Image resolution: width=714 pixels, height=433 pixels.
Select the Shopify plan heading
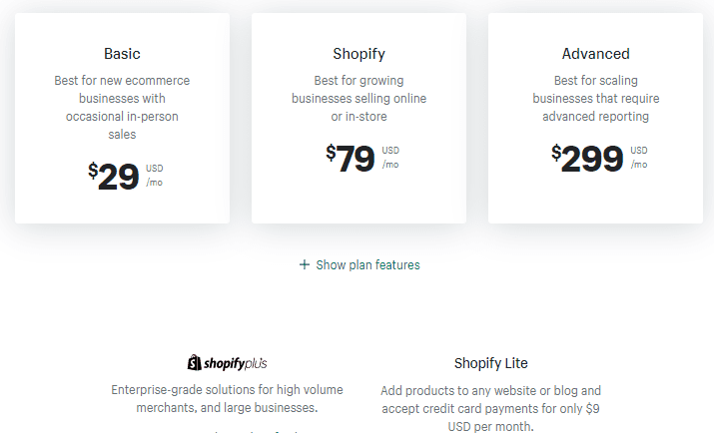point(358,54)
